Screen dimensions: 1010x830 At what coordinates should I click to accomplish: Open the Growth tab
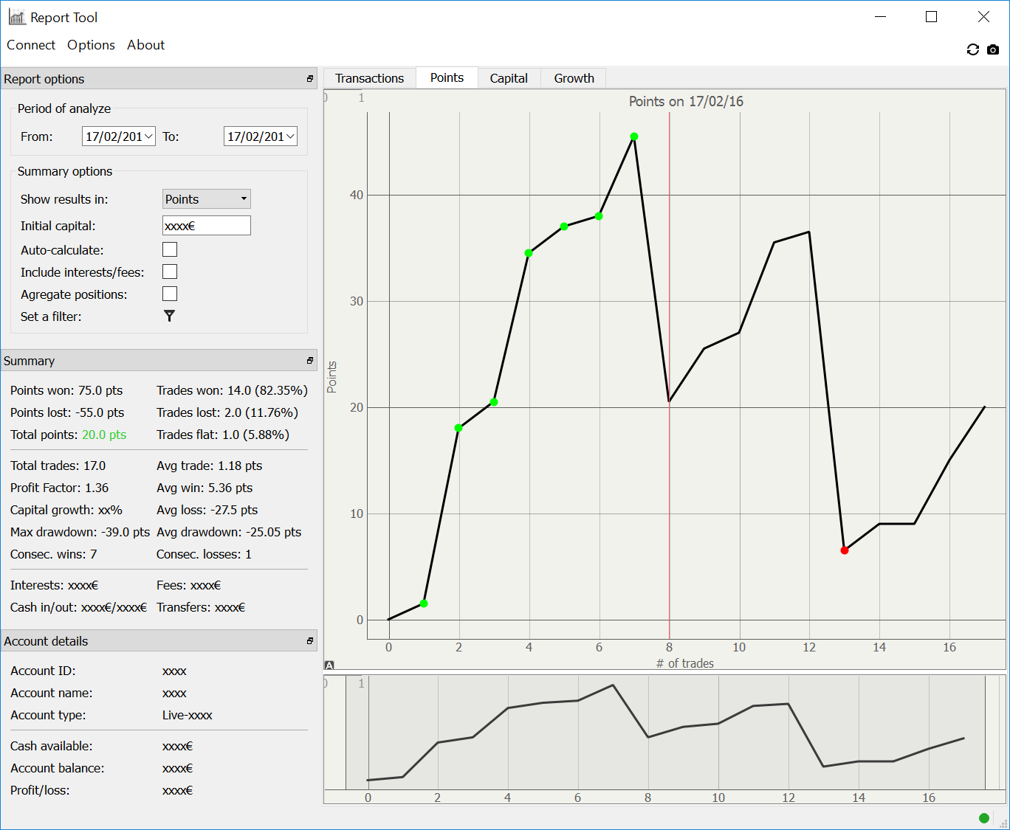point(574,78)
